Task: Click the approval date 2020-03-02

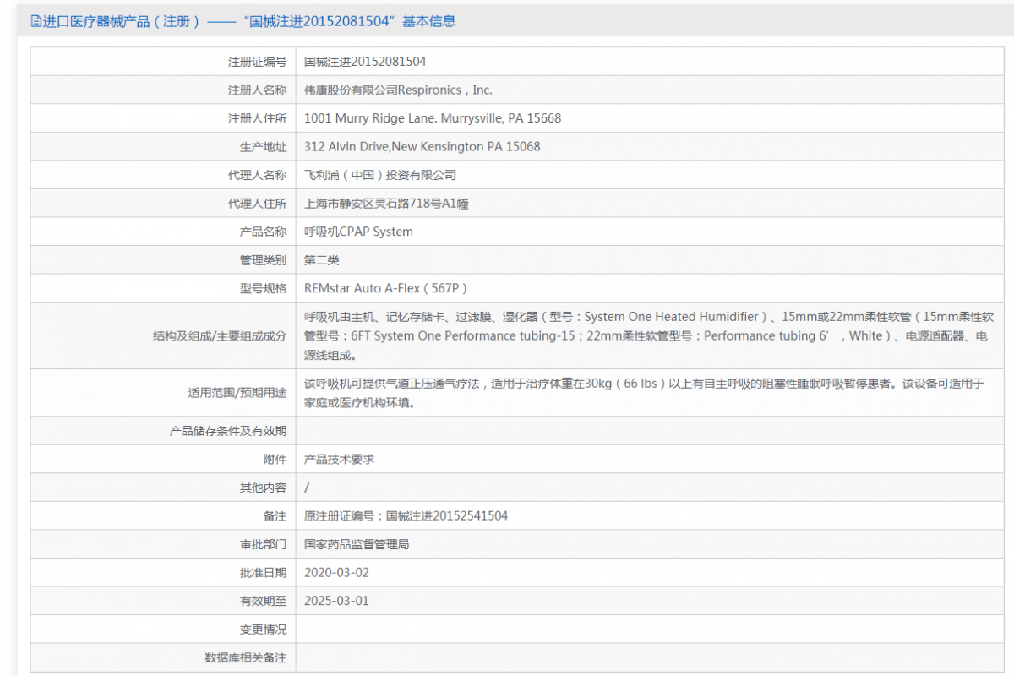Action: 338,572
